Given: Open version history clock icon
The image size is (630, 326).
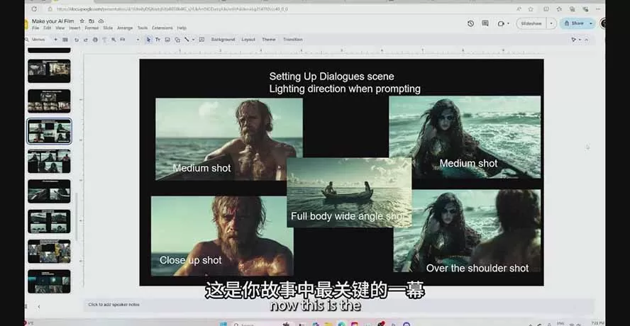Looking at the screenshot, I should pyautogui.click(x=470, y=23).
